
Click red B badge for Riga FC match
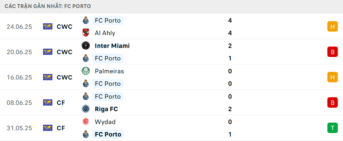pos(333,102)
